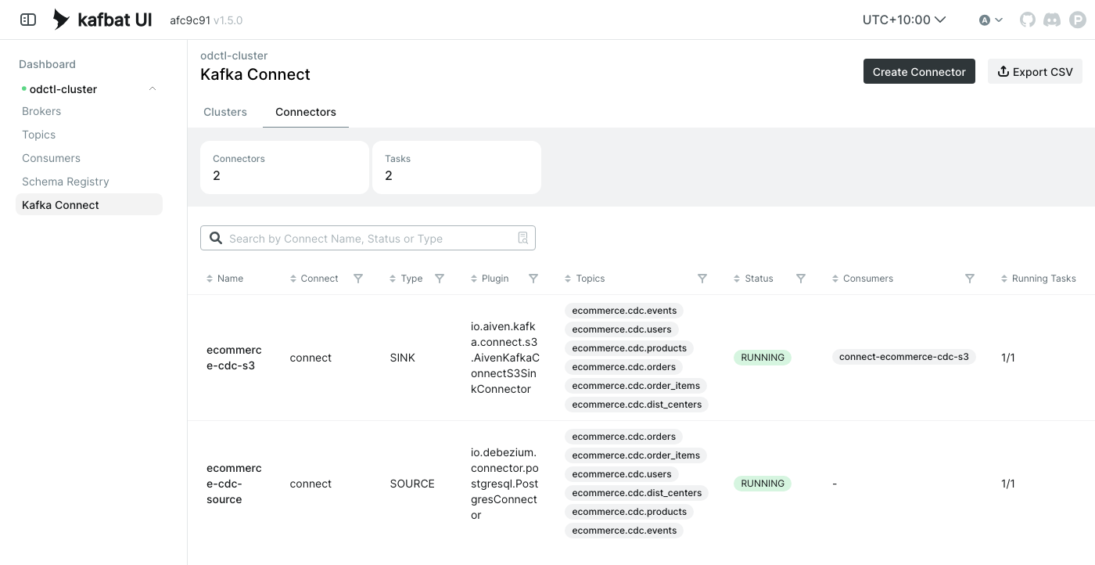Open the theme selector dropdown
The image size is (1095, 565).
pos(991,20)
